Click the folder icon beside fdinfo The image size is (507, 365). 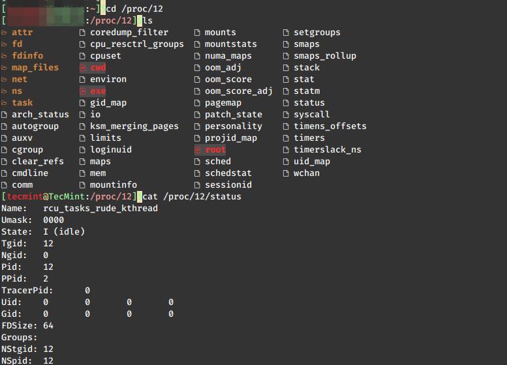pos(5,56)
